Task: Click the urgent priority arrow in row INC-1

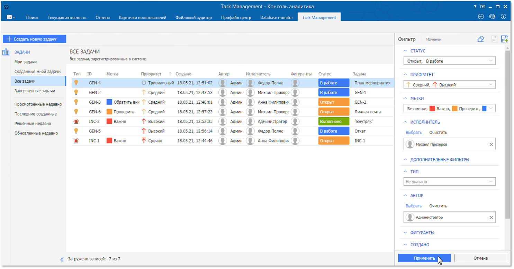Action: click(x=144, y=141)
